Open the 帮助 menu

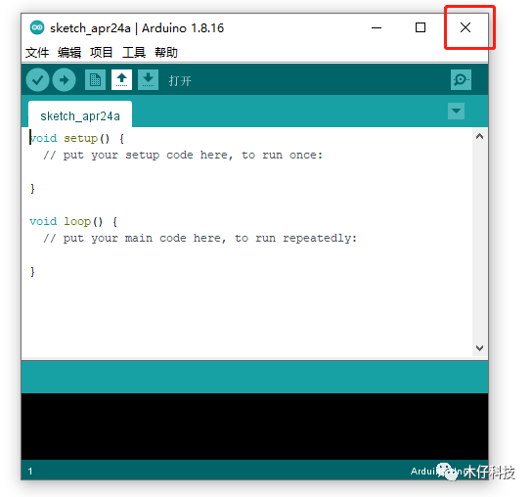(166, 53)
